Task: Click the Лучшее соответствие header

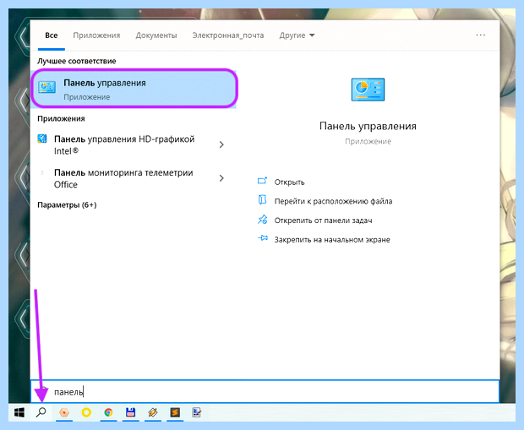Action: coord(77,61)
